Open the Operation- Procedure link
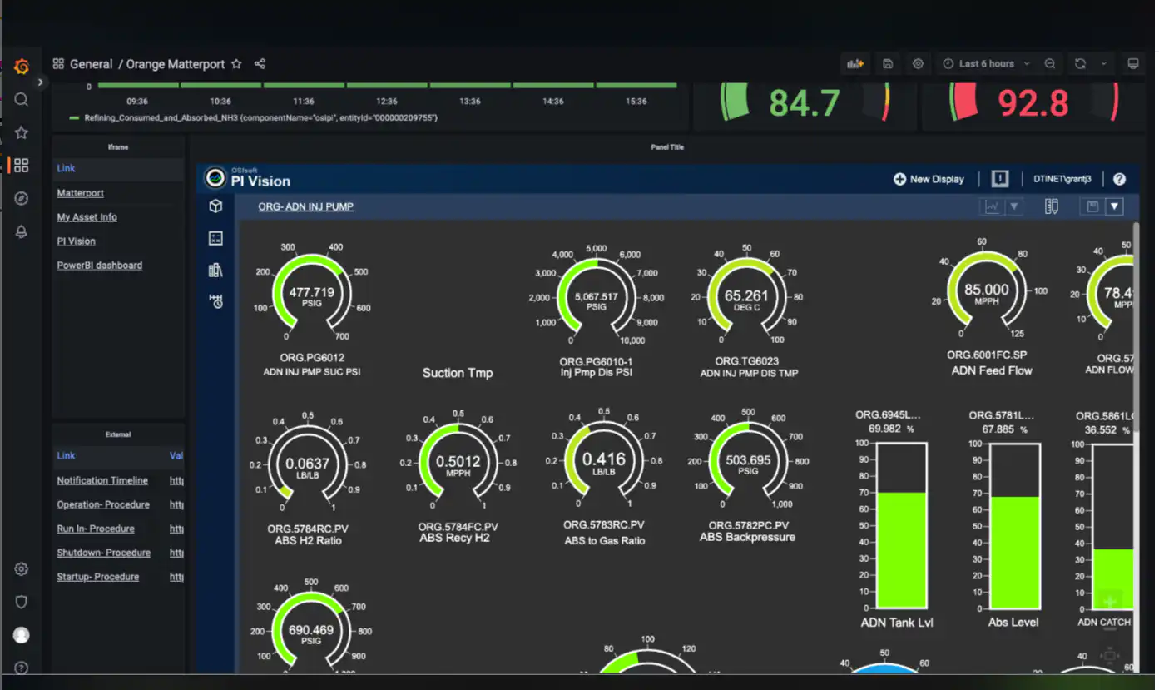 pos(103,504)
